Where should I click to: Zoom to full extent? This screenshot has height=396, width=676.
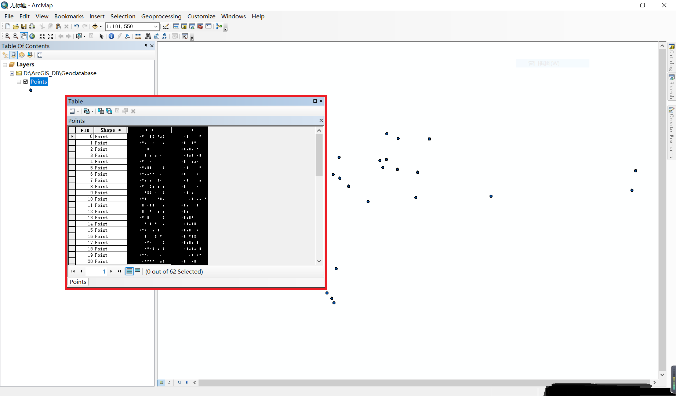pyautogui.click(x=32, y=36)
